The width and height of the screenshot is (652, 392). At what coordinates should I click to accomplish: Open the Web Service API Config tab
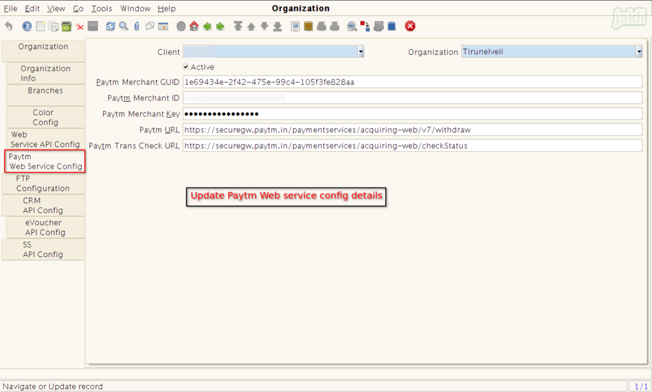(x=45, y=139)
